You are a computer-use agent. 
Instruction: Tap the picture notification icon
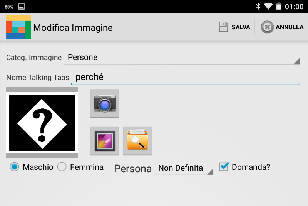point(22,7)
